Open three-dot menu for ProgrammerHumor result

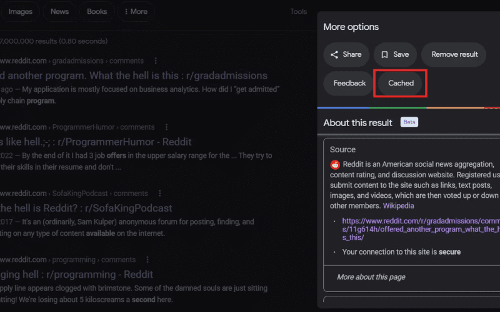point(166,127)
